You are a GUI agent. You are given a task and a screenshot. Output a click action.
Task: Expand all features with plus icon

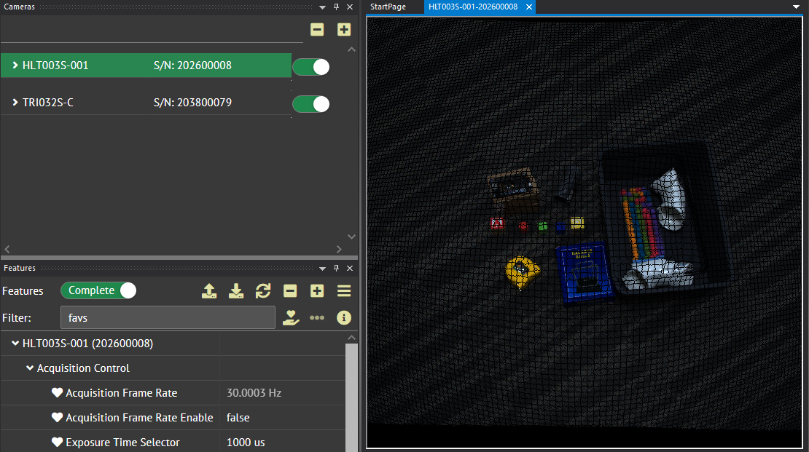click(x=317, y=291)
